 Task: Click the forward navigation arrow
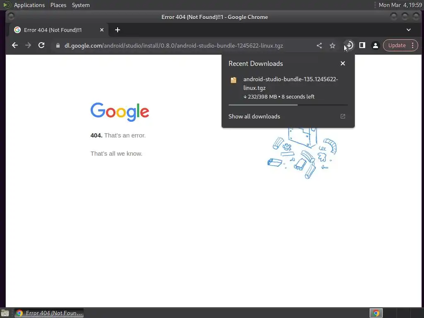pos(28,46)
